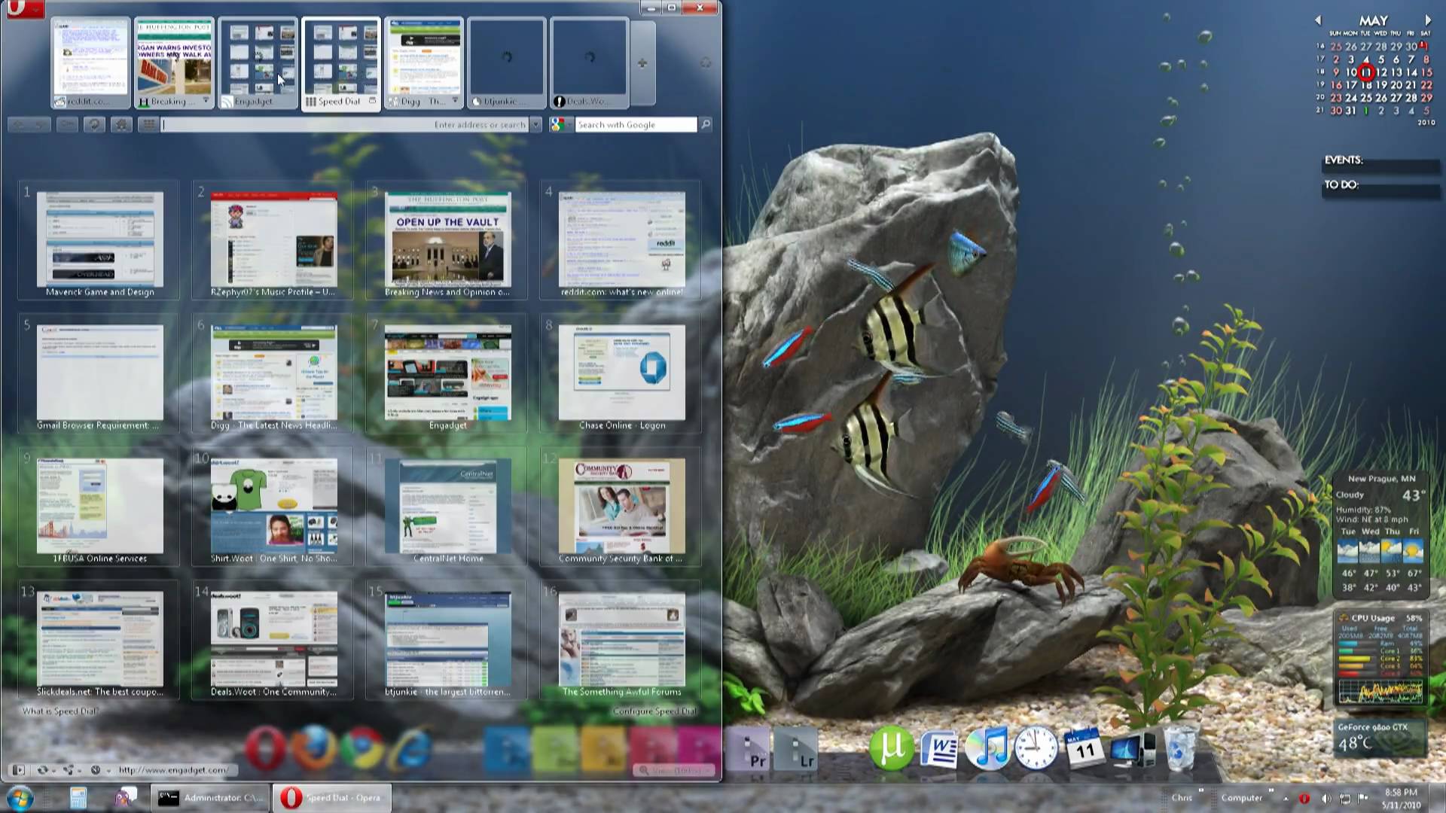Switch to the Digg tab

coord(424,63)
